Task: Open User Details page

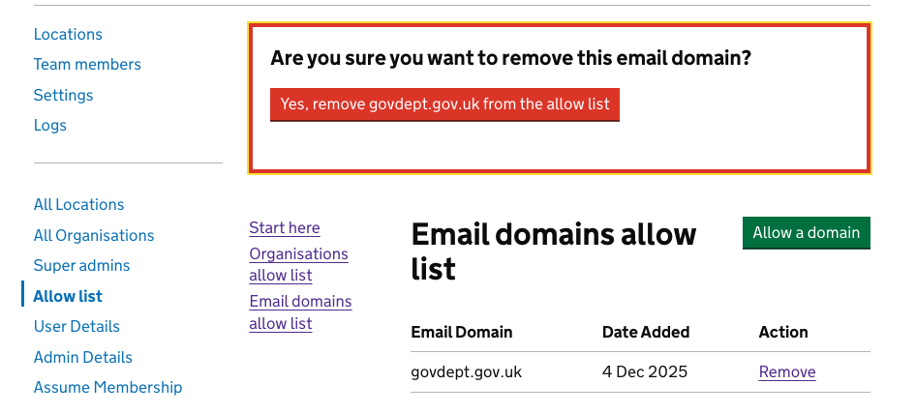Action: [x=76, y=326]
